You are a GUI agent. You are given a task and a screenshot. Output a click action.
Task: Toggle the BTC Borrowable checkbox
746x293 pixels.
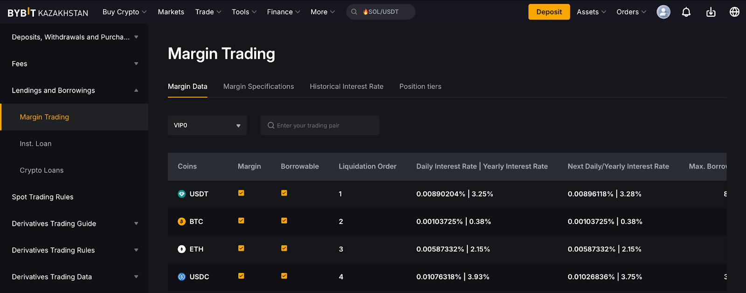click(284, 221)
